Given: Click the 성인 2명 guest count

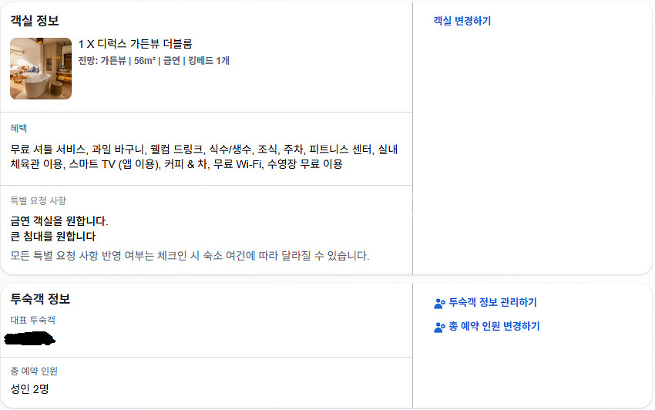Looking at the screenshot, I should point(29,389).
